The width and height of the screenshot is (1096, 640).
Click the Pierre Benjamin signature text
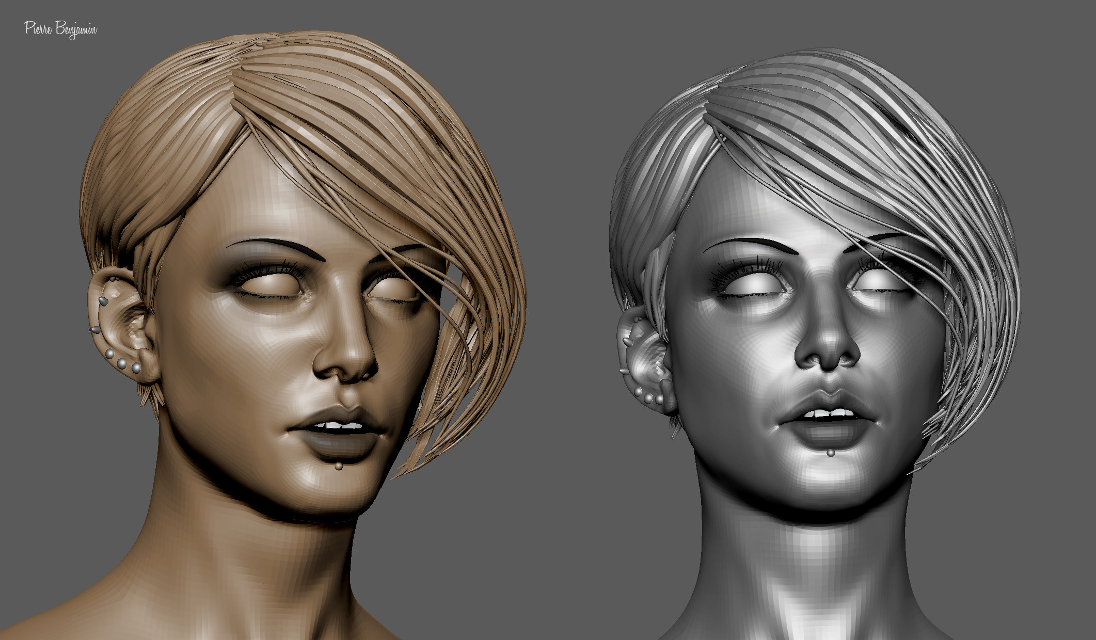pyautogui.click(x=61, y=30)
